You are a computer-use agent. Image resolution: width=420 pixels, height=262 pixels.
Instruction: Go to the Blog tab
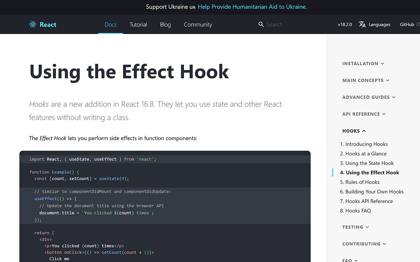165,24
